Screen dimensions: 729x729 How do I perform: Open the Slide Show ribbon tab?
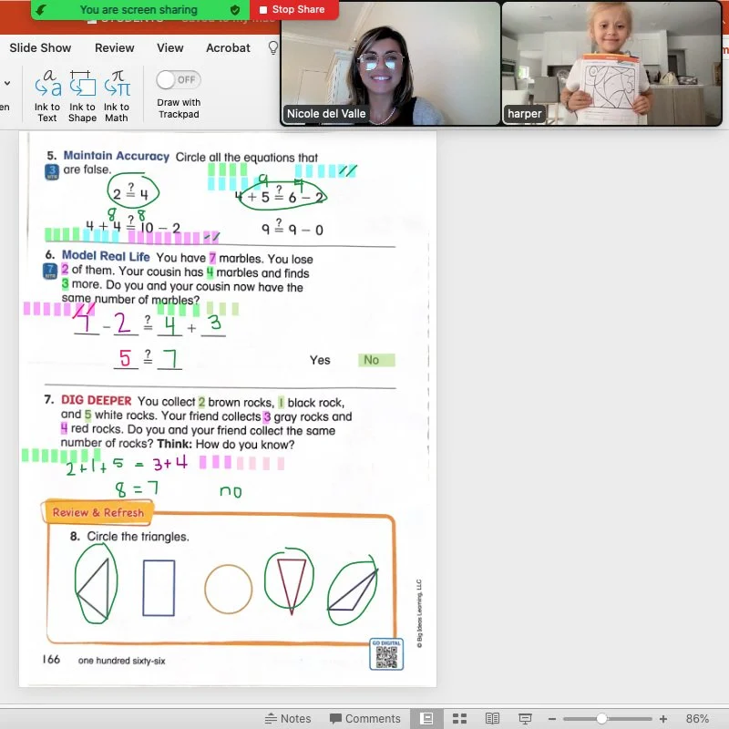coord(40,48)
